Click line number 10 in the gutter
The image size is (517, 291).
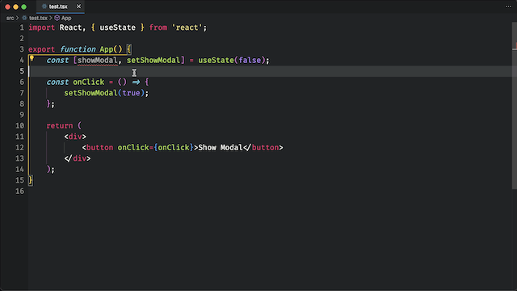pyautogui.click(x=19, y=126)
